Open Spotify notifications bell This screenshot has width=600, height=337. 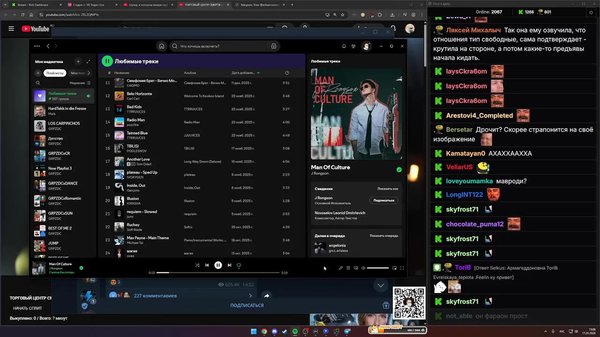tap(344, 46)
